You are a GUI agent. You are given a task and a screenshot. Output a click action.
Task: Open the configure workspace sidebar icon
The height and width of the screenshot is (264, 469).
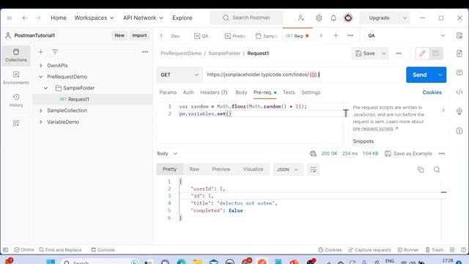pos(16,123)
